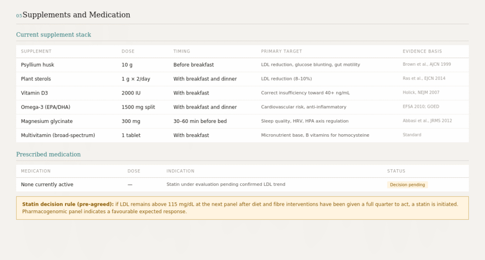This screenshot has width=485, height=260.
Task: Click 'LDL reduction (8–10%)' target cell
Action: tap(287, 79)
